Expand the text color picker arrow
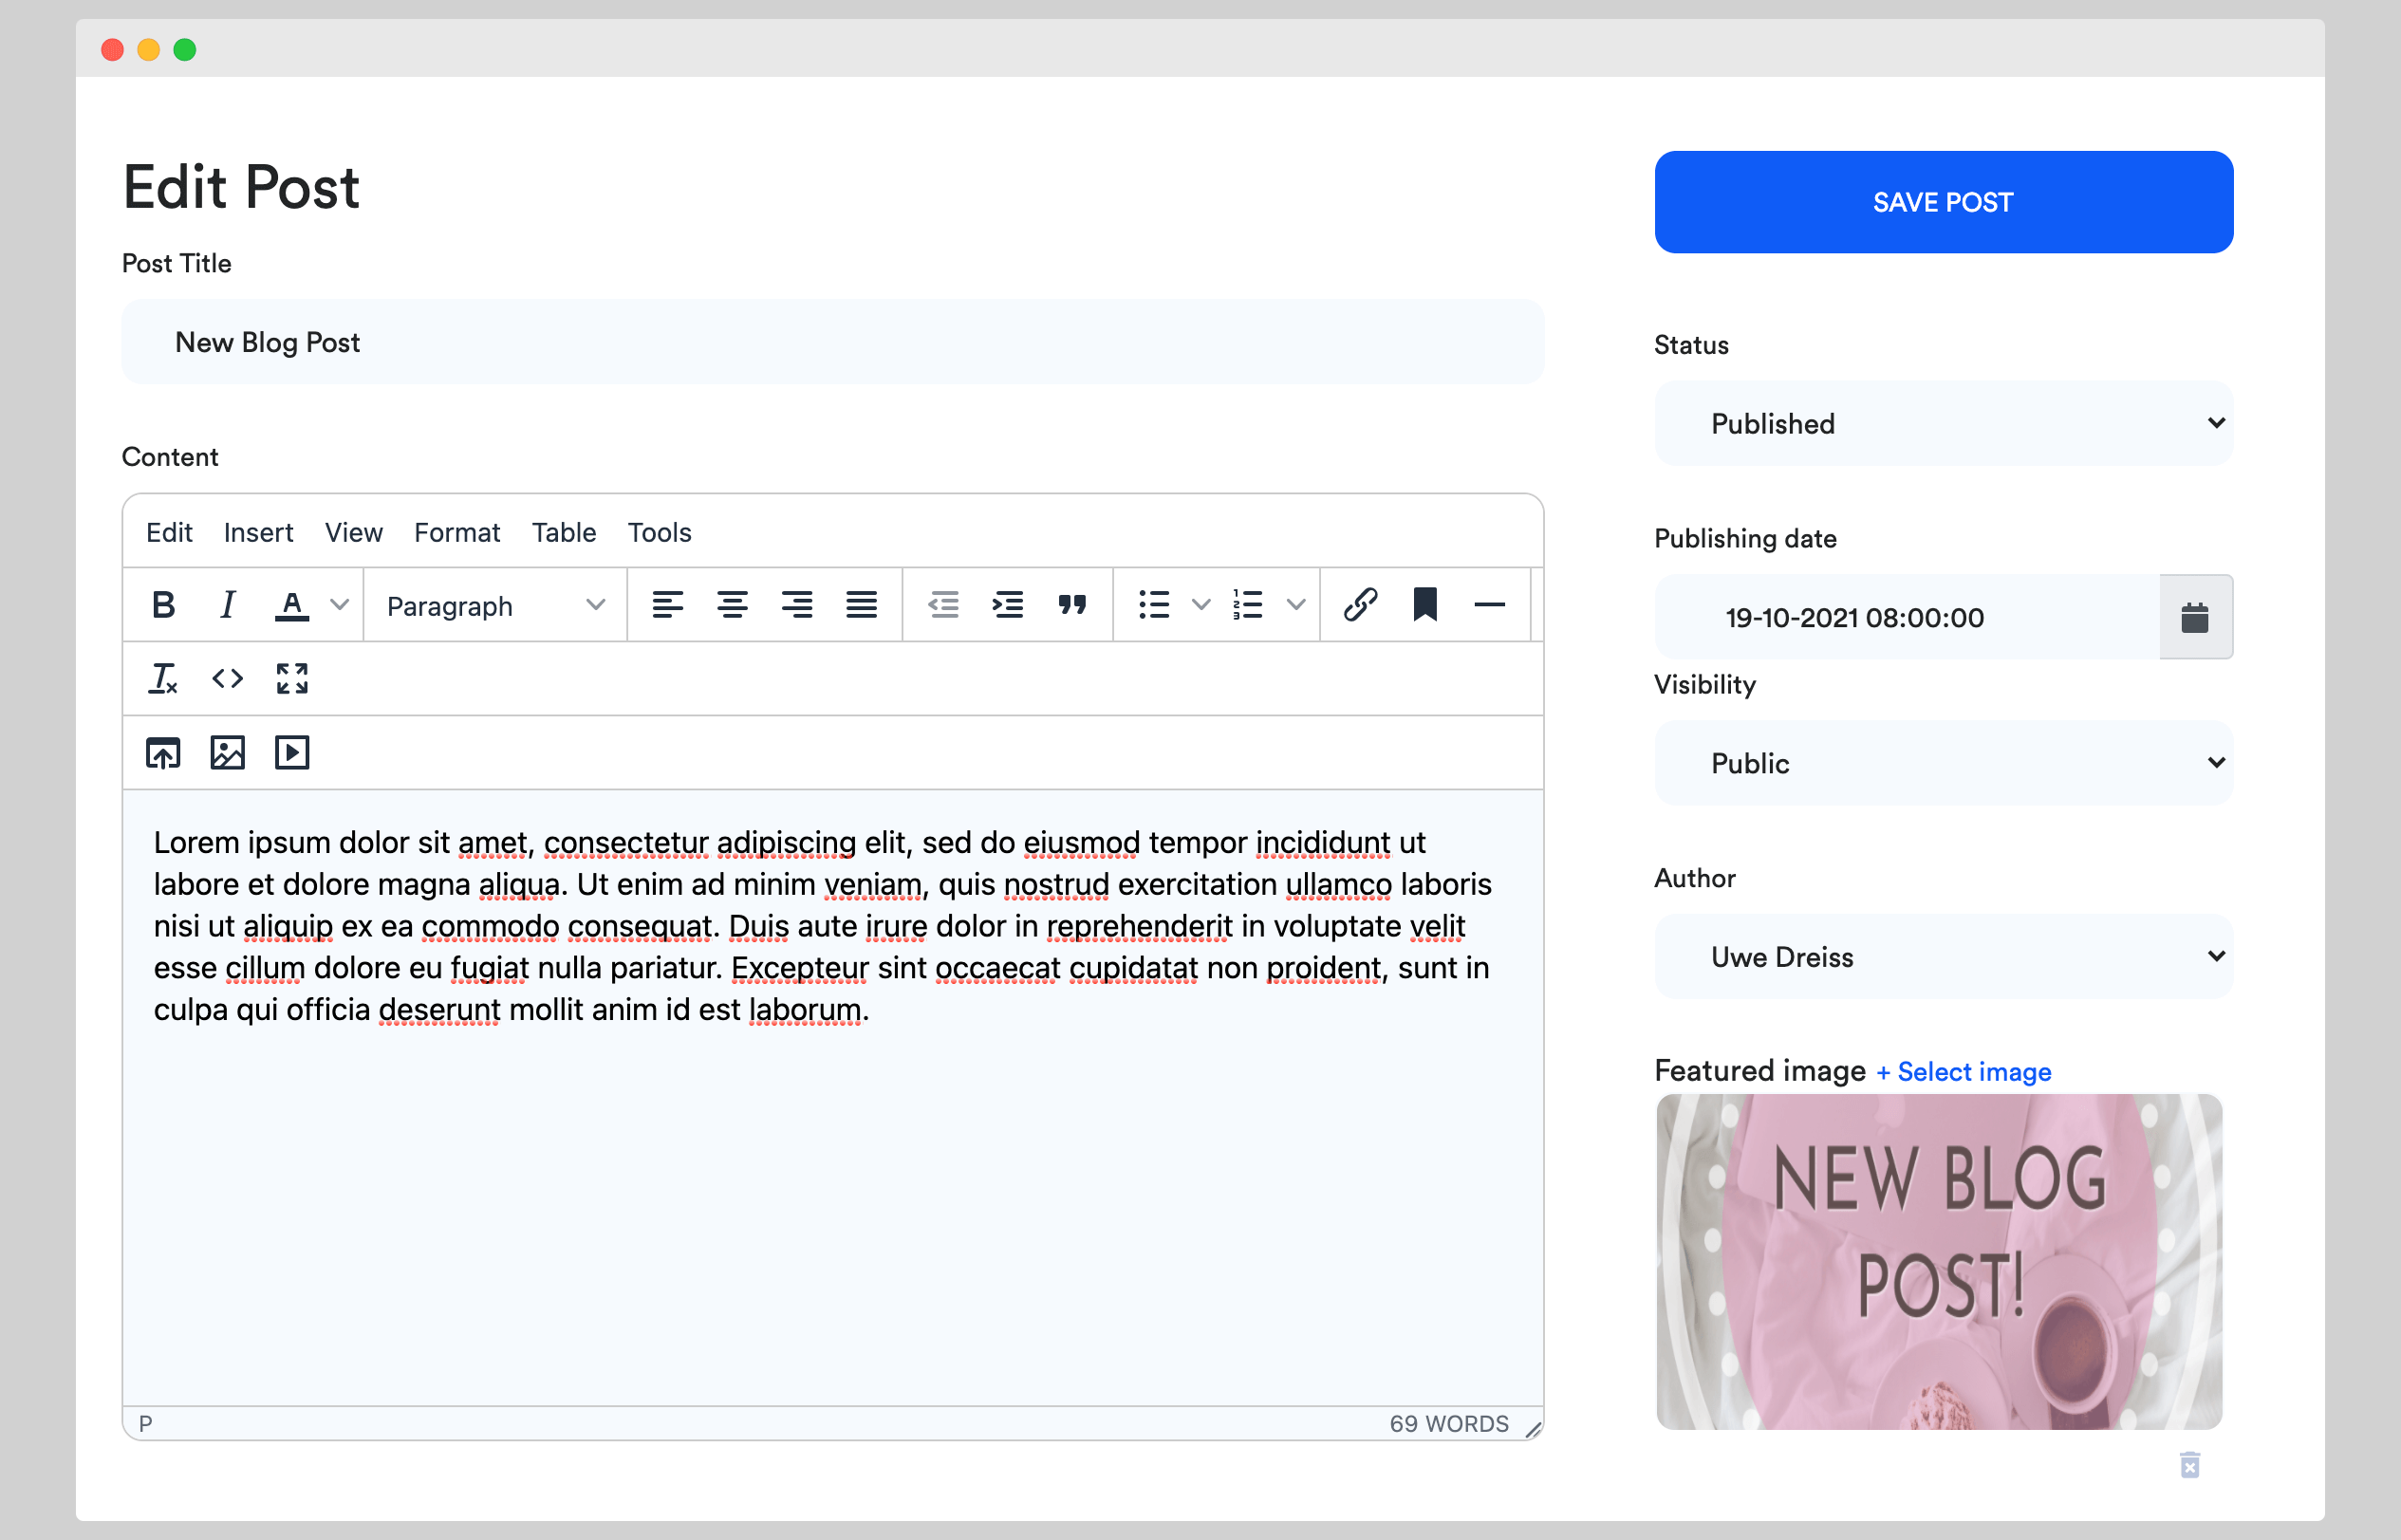 [x=340, y=605]
